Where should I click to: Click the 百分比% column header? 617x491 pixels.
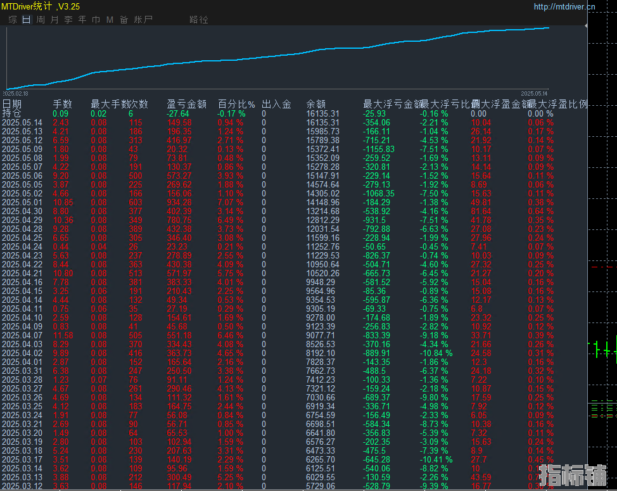pos(236,104)
